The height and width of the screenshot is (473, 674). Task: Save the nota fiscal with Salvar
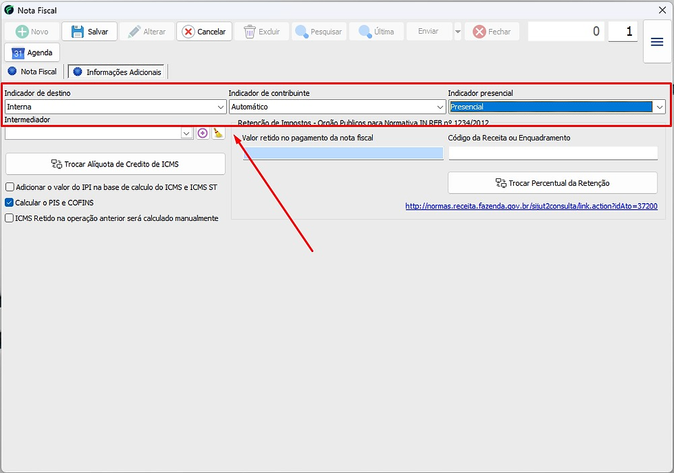point(89,32)
